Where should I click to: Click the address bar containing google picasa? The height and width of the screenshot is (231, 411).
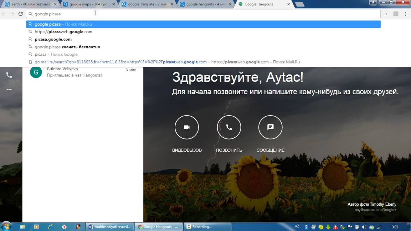[x=203, y=14]
